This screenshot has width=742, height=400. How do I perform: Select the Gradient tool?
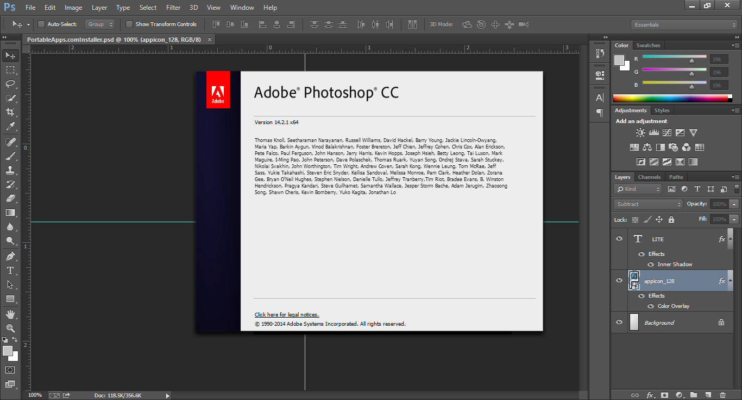coord(10,213)
